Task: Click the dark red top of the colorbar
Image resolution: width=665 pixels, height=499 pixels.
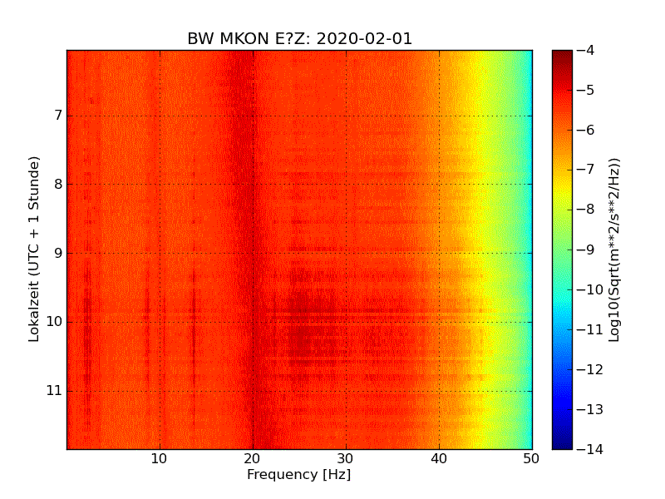Action: (562, 59)
